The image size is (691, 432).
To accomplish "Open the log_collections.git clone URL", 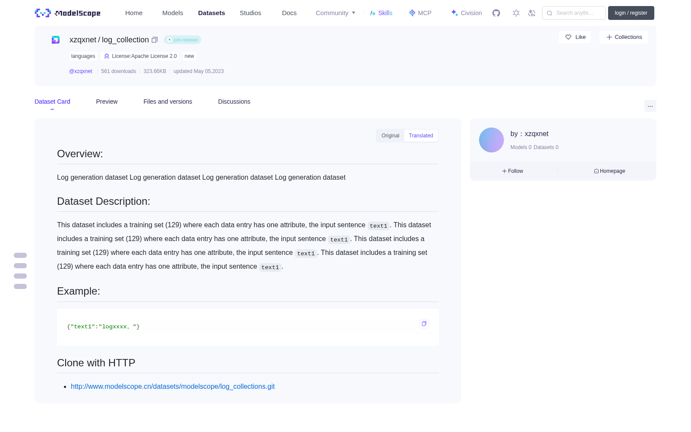I will coord(173,387).
